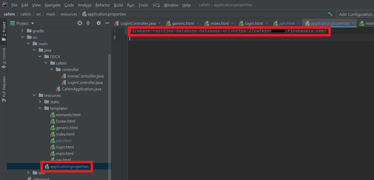Close the join.html tab
Viewport: 374px width, 180px height.
tap(299, 23)
